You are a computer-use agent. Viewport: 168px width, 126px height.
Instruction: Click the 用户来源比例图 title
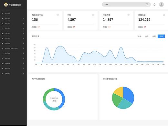(x=38, y=79)
